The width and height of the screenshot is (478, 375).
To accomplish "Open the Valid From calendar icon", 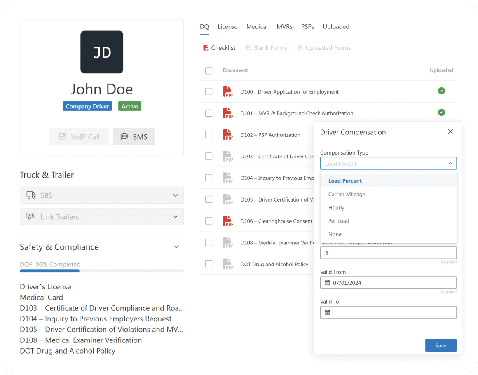I will click(x=327, y=283).
